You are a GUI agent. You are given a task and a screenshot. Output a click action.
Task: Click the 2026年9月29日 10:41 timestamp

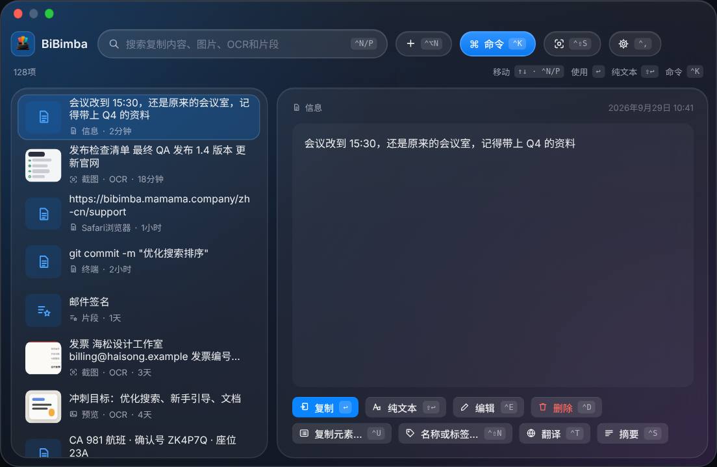651,108
